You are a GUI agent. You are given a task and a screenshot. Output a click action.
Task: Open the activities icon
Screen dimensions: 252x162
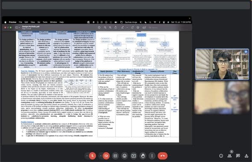[246, 156]
